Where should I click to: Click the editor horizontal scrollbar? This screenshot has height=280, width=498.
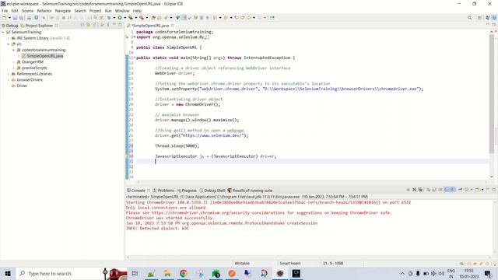click(311, 182)
